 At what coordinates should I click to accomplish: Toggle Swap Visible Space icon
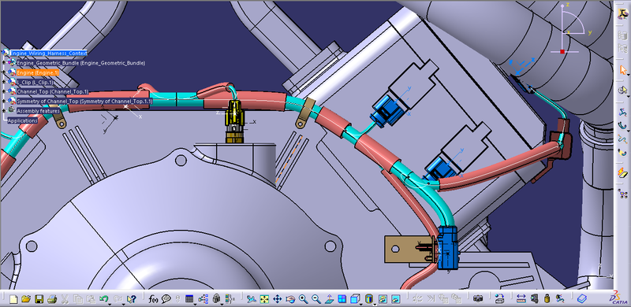[x=395, y=299]
